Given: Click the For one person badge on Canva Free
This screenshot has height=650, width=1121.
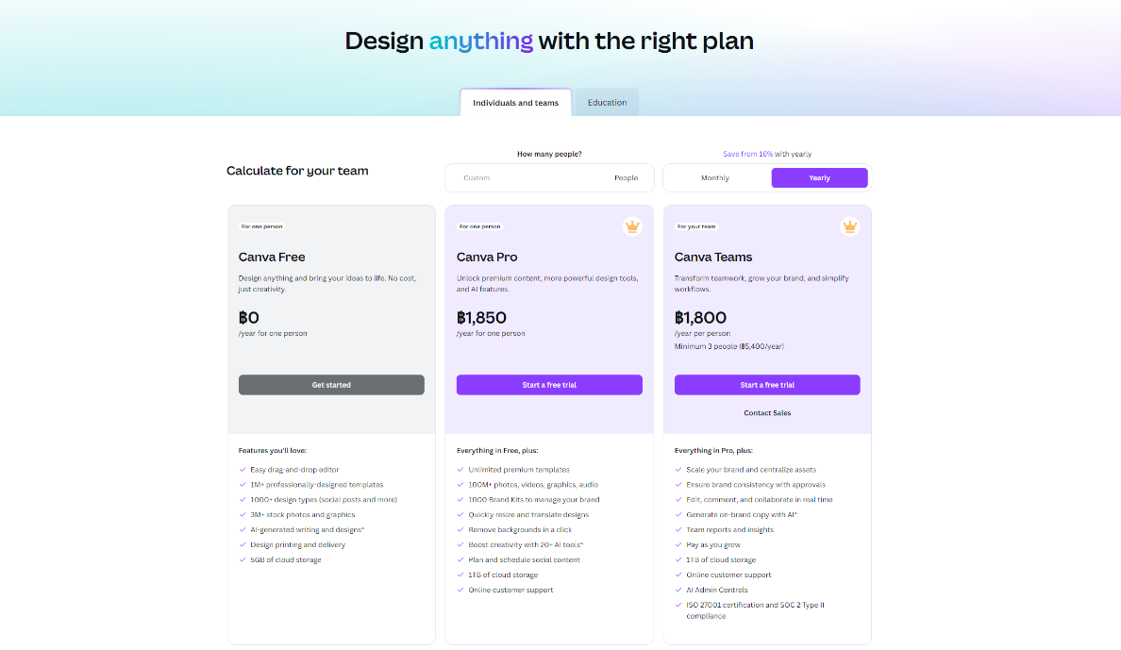Looking at the screenshot, I should 262,226.
